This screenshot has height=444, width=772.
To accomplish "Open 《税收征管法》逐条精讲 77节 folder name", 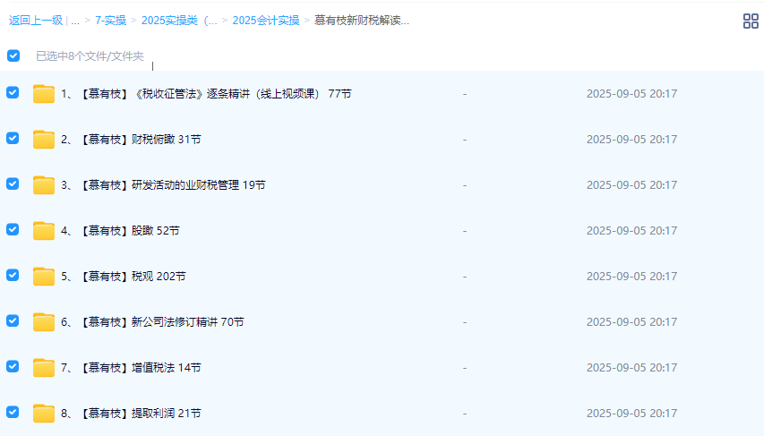I will [206, 93].
